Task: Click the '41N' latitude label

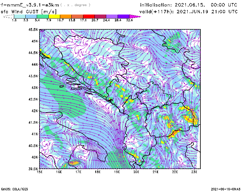Action: coord(35,134)
